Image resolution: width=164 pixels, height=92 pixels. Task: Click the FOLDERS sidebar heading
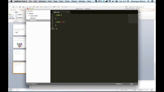click(x=30, y=11)
